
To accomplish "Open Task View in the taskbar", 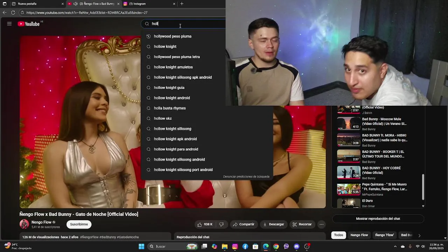I will tap(204, 246).
